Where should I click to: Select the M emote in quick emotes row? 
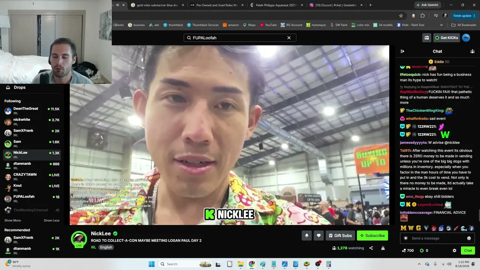pos(403,228)
